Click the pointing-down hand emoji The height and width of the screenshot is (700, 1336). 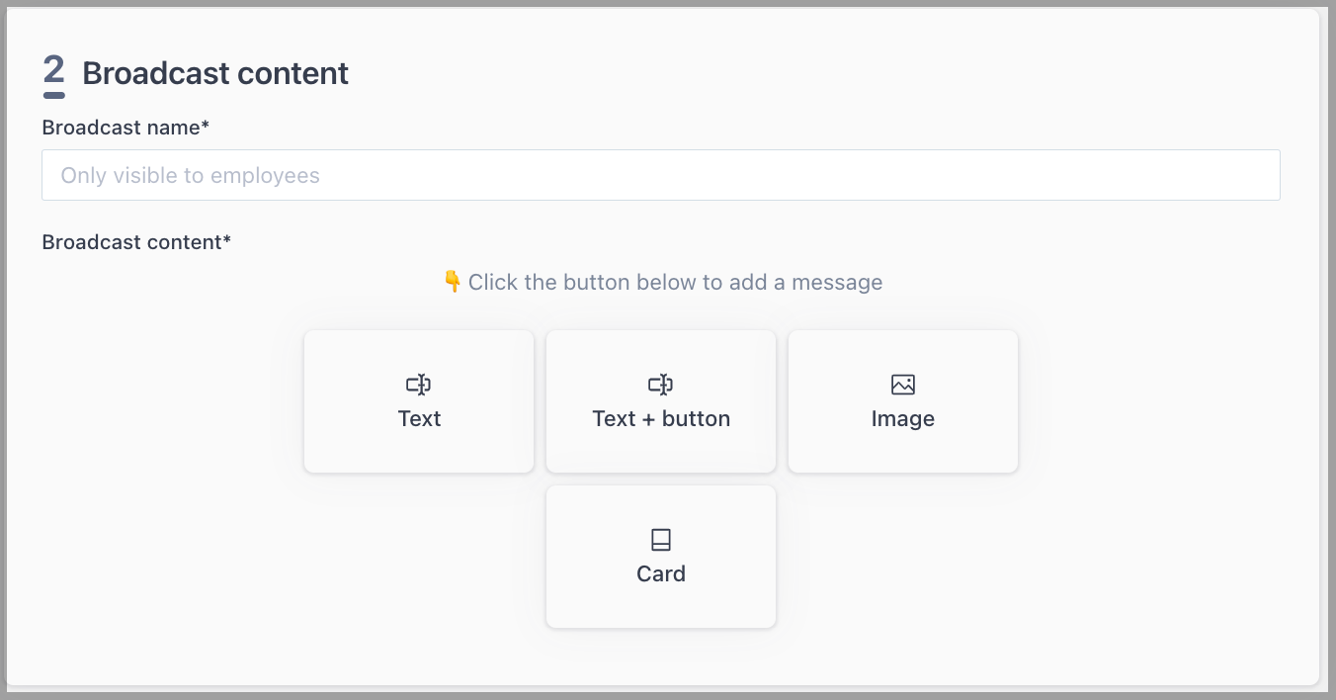[453, 283]
